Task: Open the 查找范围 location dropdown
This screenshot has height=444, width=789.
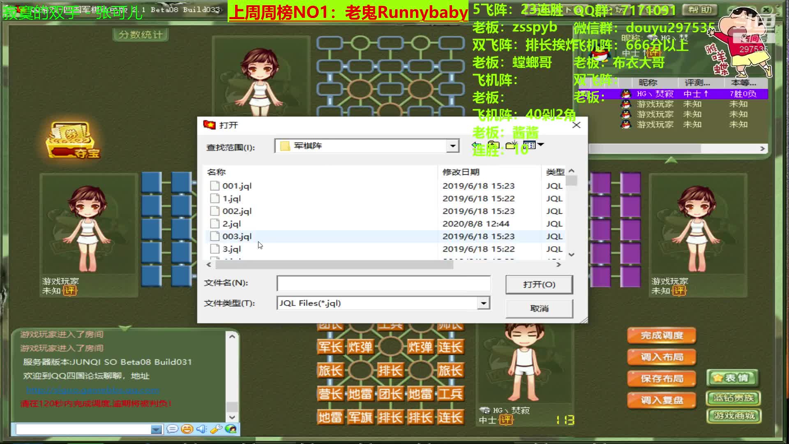Action: tap(452, 146)
